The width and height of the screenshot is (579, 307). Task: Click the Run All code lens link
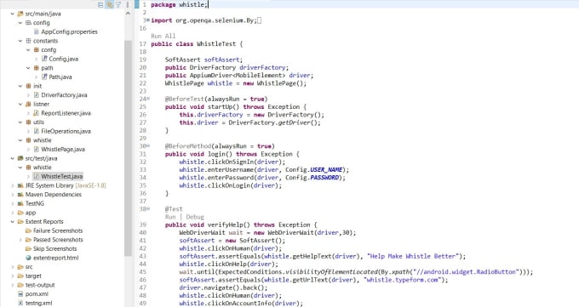point(163,36)
